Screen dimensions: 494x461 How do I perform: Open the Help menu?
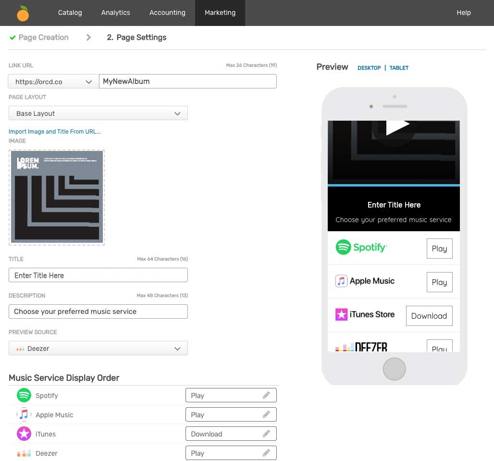tap(463, 12)
